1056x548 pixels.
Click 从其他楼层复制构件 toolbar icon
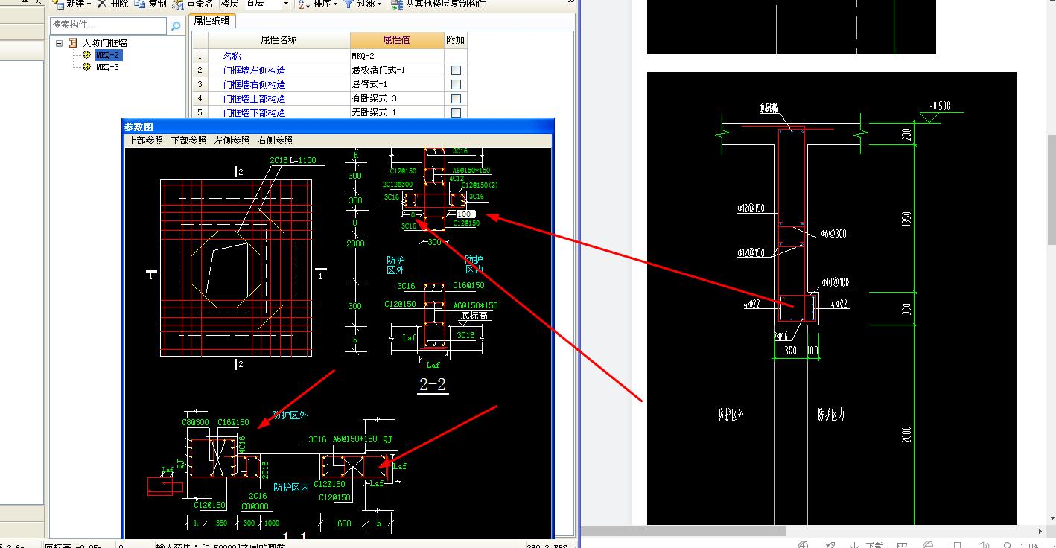coord(396,4)
